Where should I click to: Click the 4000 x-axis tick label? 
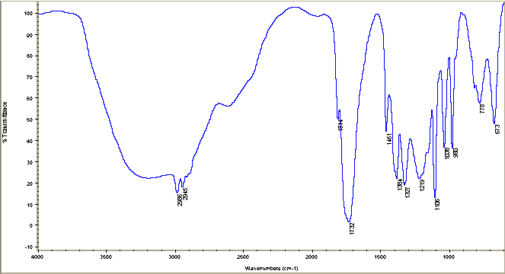[x=38, y=257]
